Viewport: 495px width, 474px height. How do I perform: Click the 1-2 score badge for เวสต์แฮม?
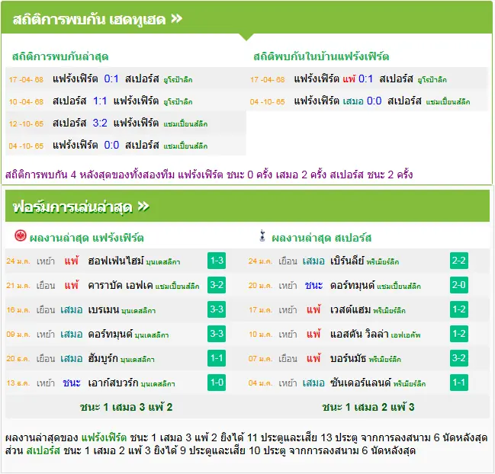click(459, 309)
